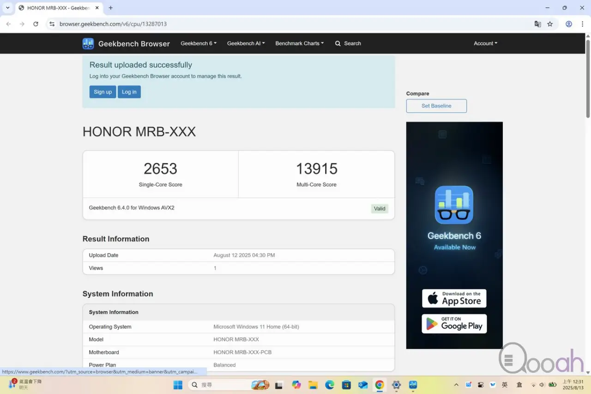Image resolution: width=591 pixels, height=394 pixels.
Task: Click the Geekbench Browser logo icon
Action: click(88, 43)
